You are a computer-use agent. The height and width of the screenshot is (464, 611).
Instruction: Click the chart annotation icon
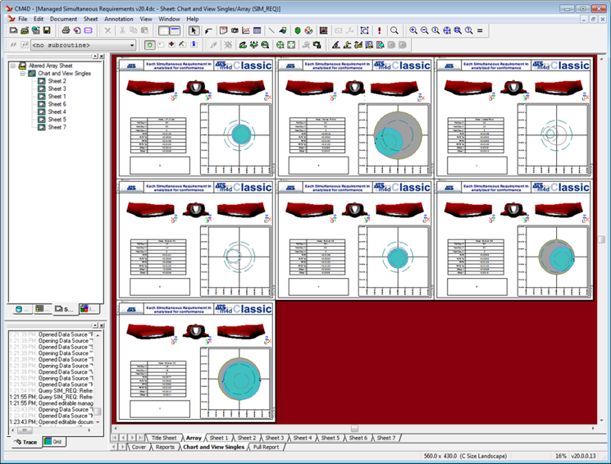pos(245,30)
